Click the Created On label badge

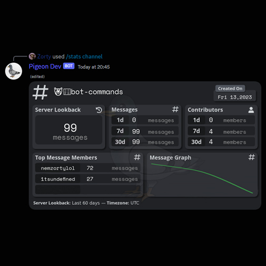coord(230,89)
